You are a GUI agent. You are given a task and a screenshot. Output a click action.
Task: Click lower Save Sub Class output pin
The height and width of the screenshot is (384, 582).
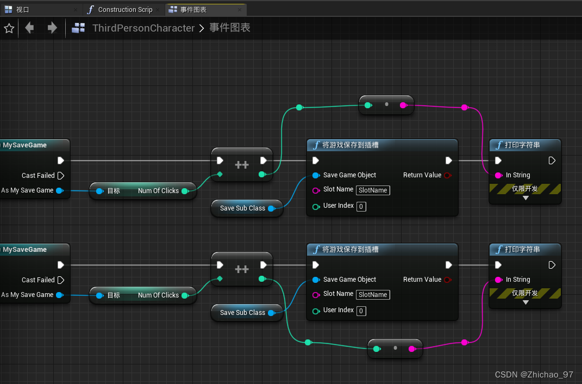[271, 313]
